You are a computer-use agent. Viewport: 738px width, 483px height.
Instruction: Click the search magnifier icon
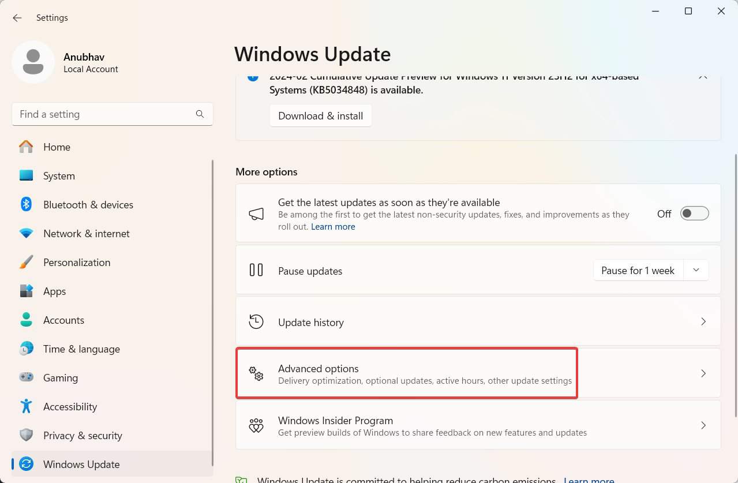point(200,114)
